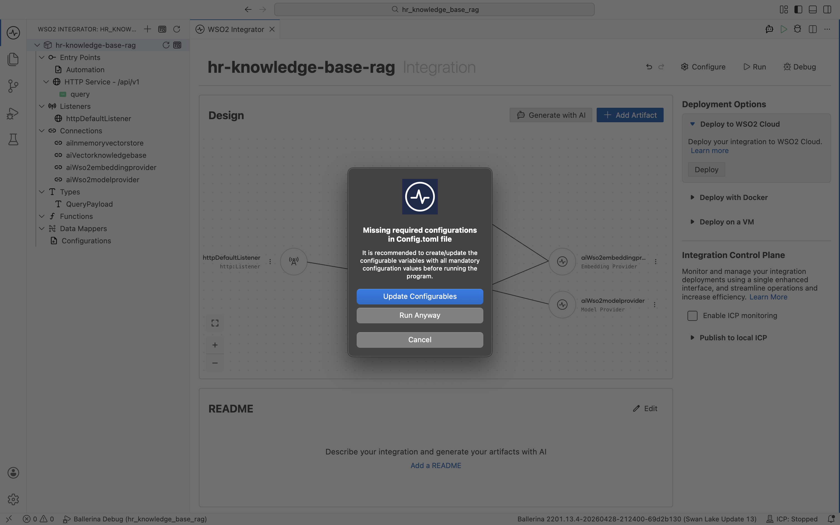Open the Manage settings gear icon

tap(13, 499)
